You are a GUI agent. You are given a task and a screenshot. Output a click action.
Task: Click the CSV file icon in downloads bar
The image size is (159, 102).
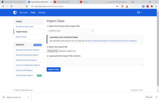(x=4, y=97)
